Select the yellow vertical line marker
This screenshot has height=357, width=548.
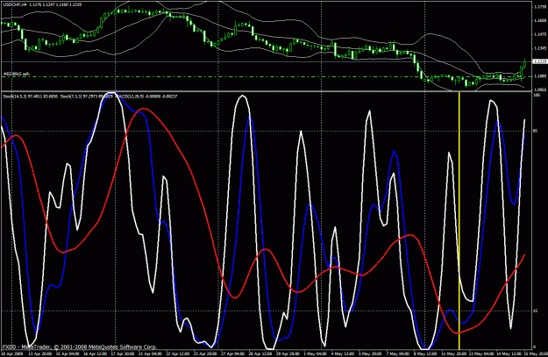tap(459, 220)
